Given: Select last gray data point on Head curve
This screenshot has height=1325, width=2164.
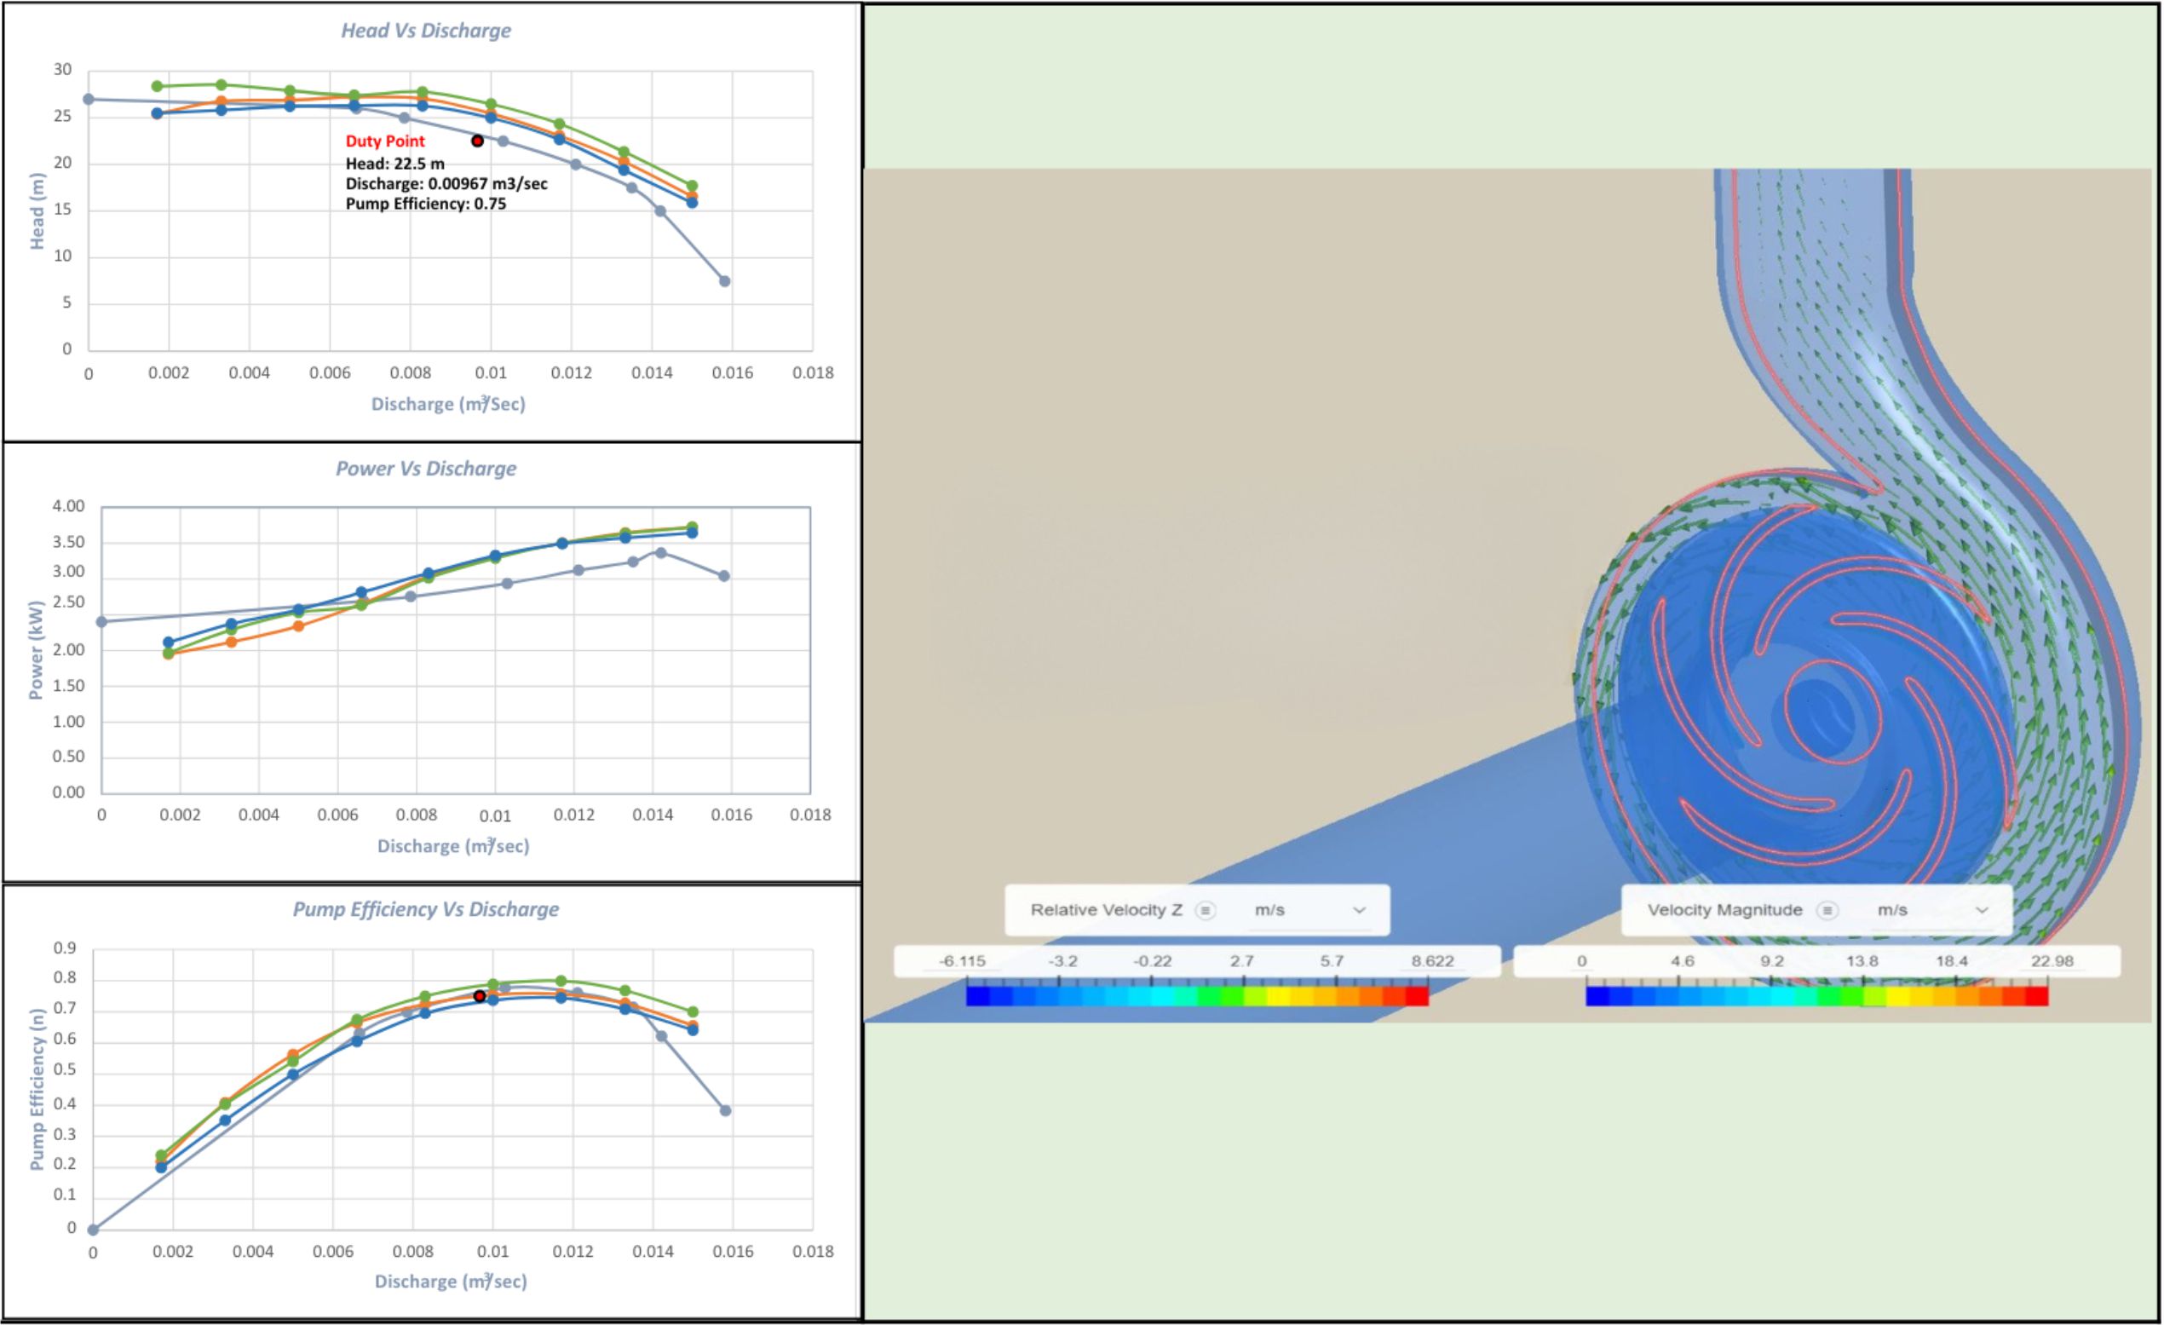Looking at the screenshot, I should coord(724,281).
